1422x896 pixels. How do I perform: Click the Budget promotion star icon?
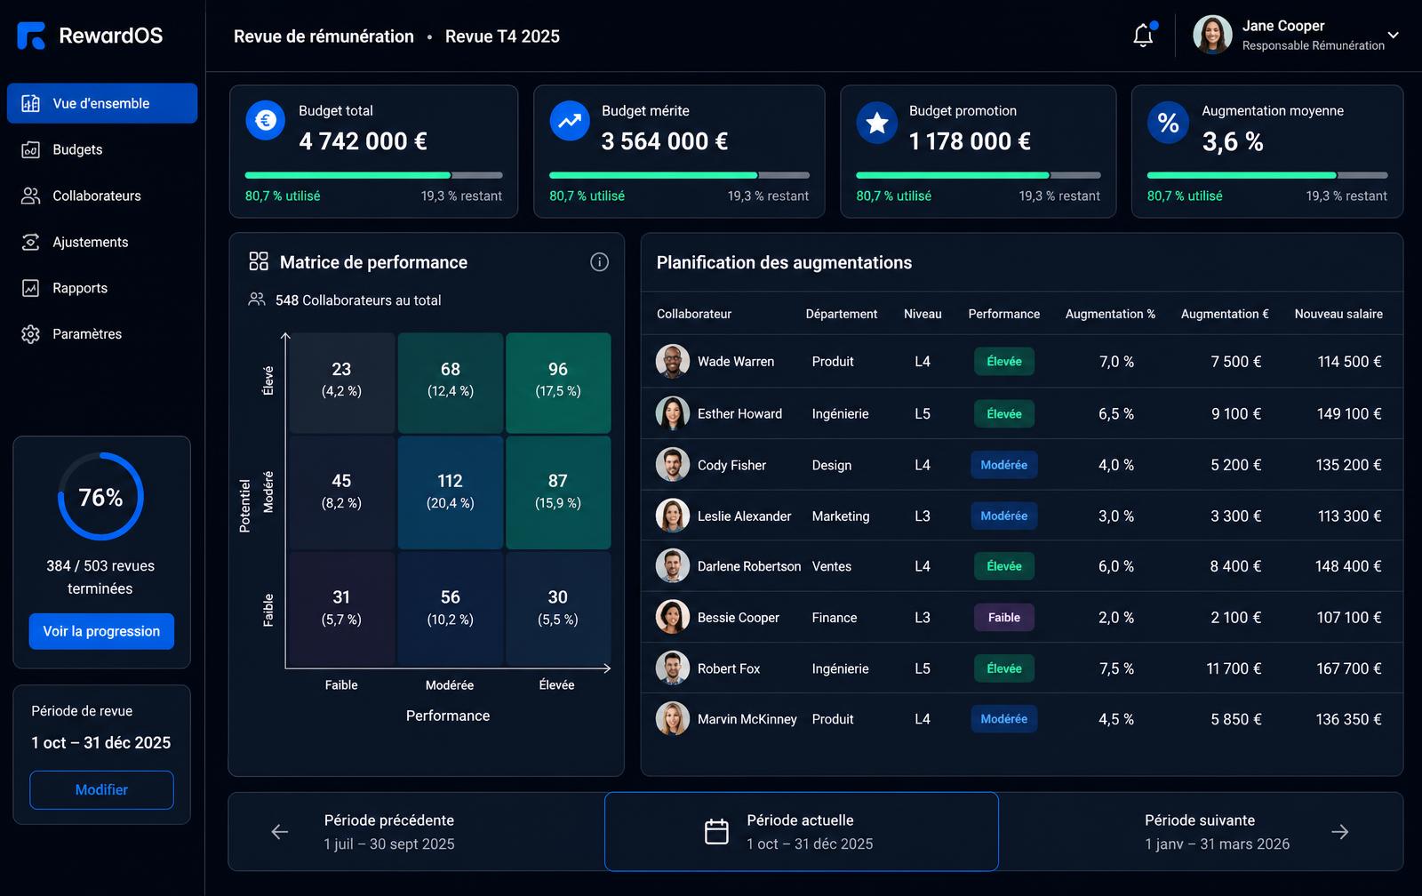(877, 123)
